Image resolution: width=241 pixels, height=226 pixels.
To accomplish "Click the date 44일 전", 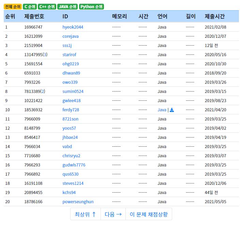I will [x=211, y=193].
